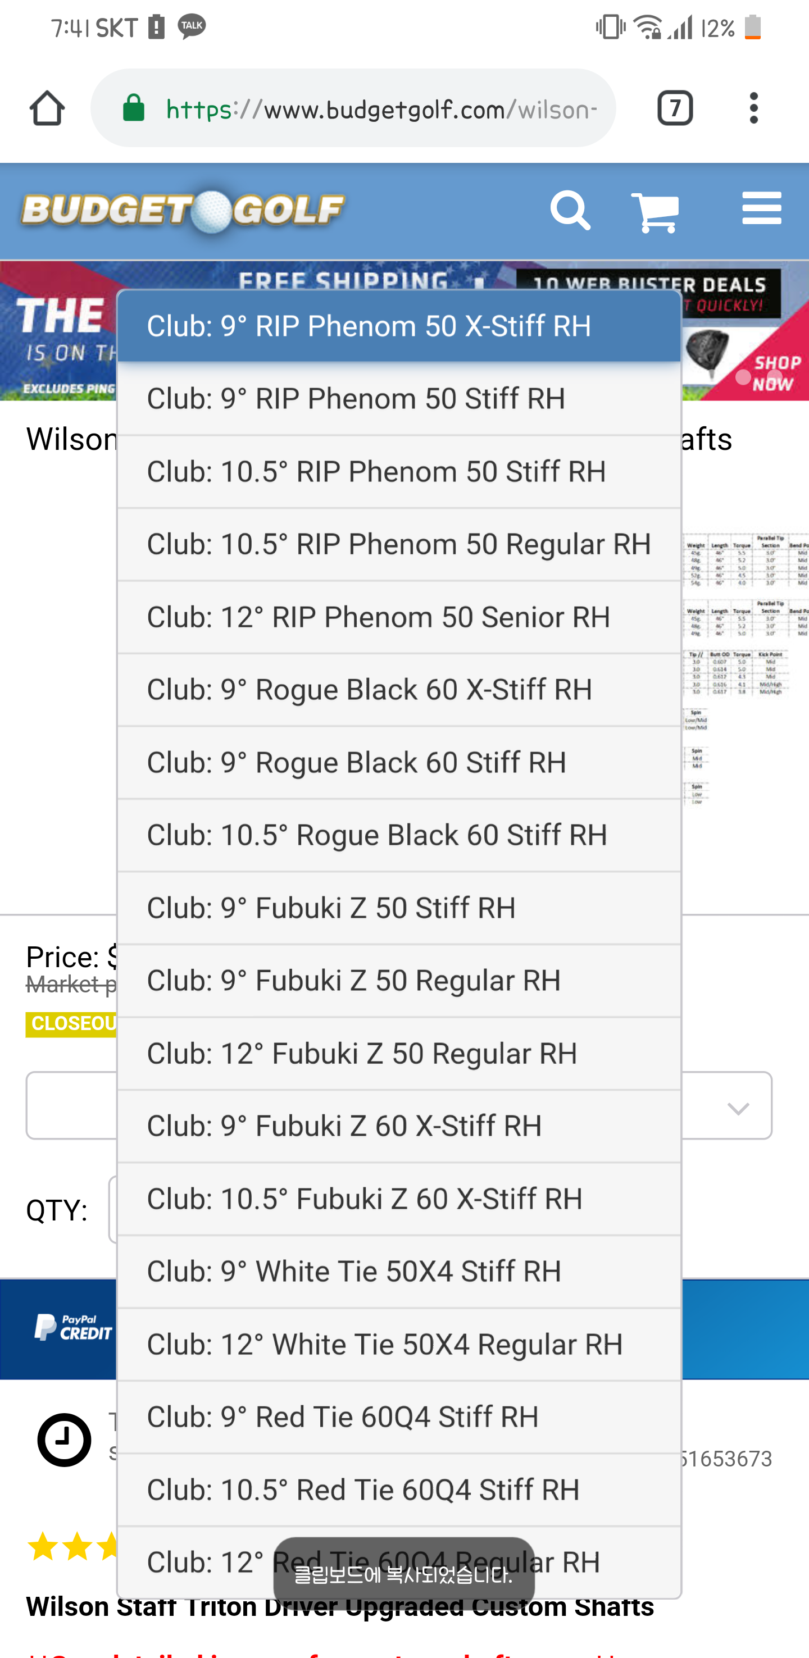Viewport: 809px width, 1658px height.
Task: Select 10.5° Fubuki Z 60 X-Stiff RH
Action: 398,1199
